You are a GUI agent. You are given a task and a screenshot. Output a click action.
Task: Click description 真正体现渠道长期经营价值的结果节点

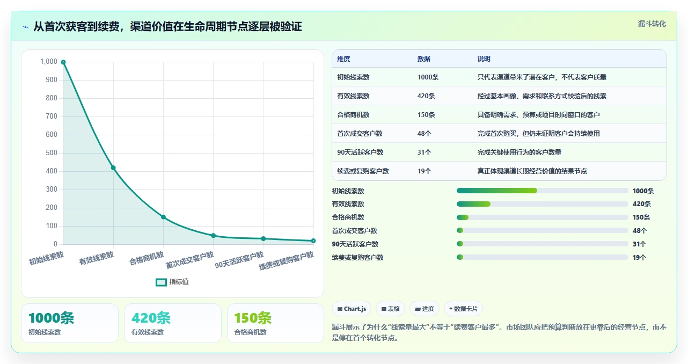[532, 171]
